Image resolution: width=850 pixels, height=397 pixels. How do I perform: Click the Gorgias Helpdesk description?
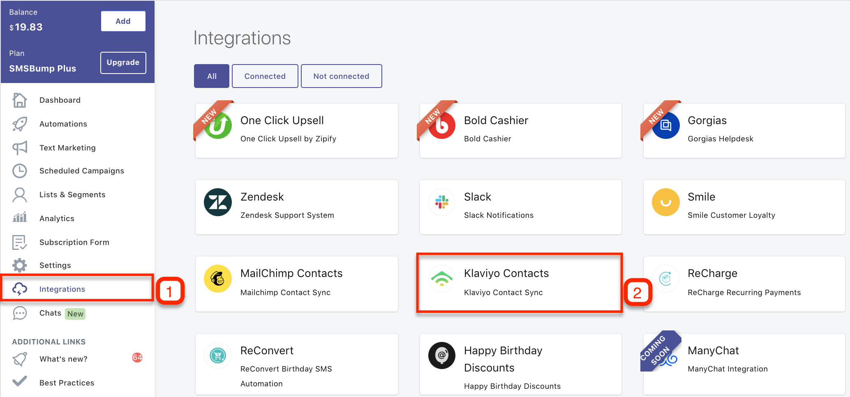[x=721, y=139]
